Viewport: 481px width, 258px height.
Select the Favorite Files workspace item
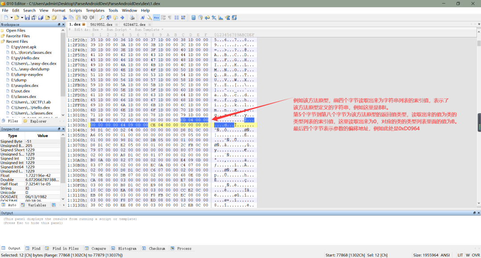(x=18, y=36)
